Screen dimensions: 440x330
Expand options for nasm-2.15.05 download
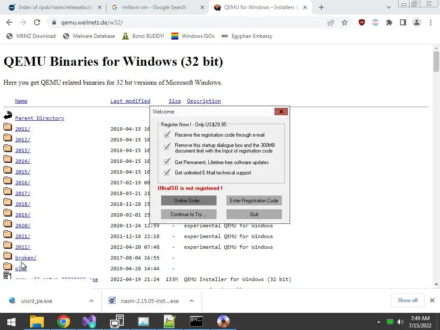(x=192, y=301)
